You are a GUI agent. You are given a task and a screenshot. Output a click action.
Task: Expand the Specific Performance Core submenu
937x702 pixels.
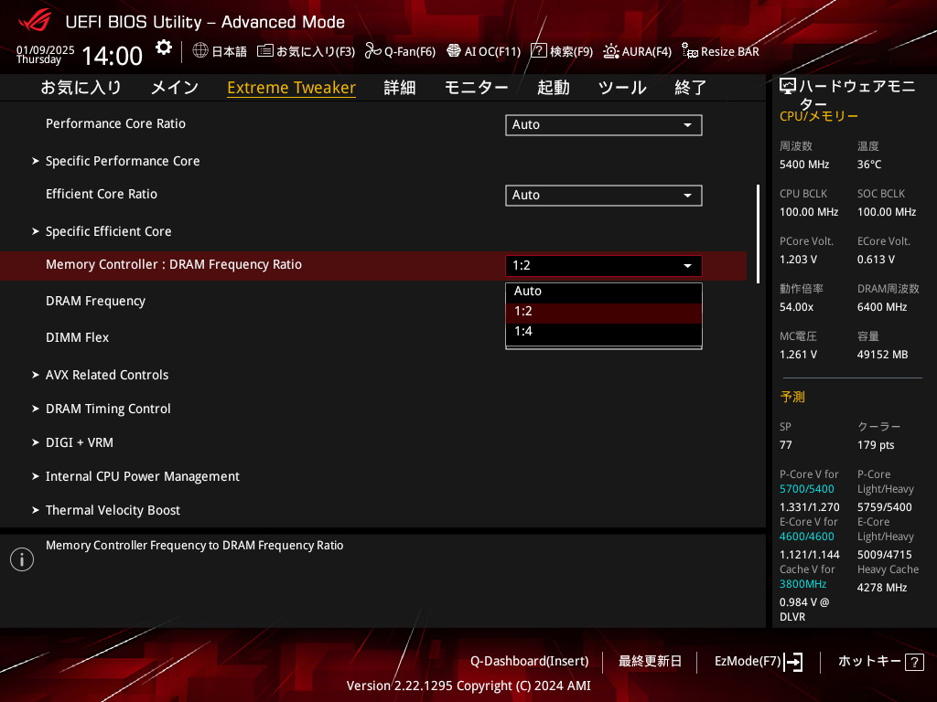point(123,161)
